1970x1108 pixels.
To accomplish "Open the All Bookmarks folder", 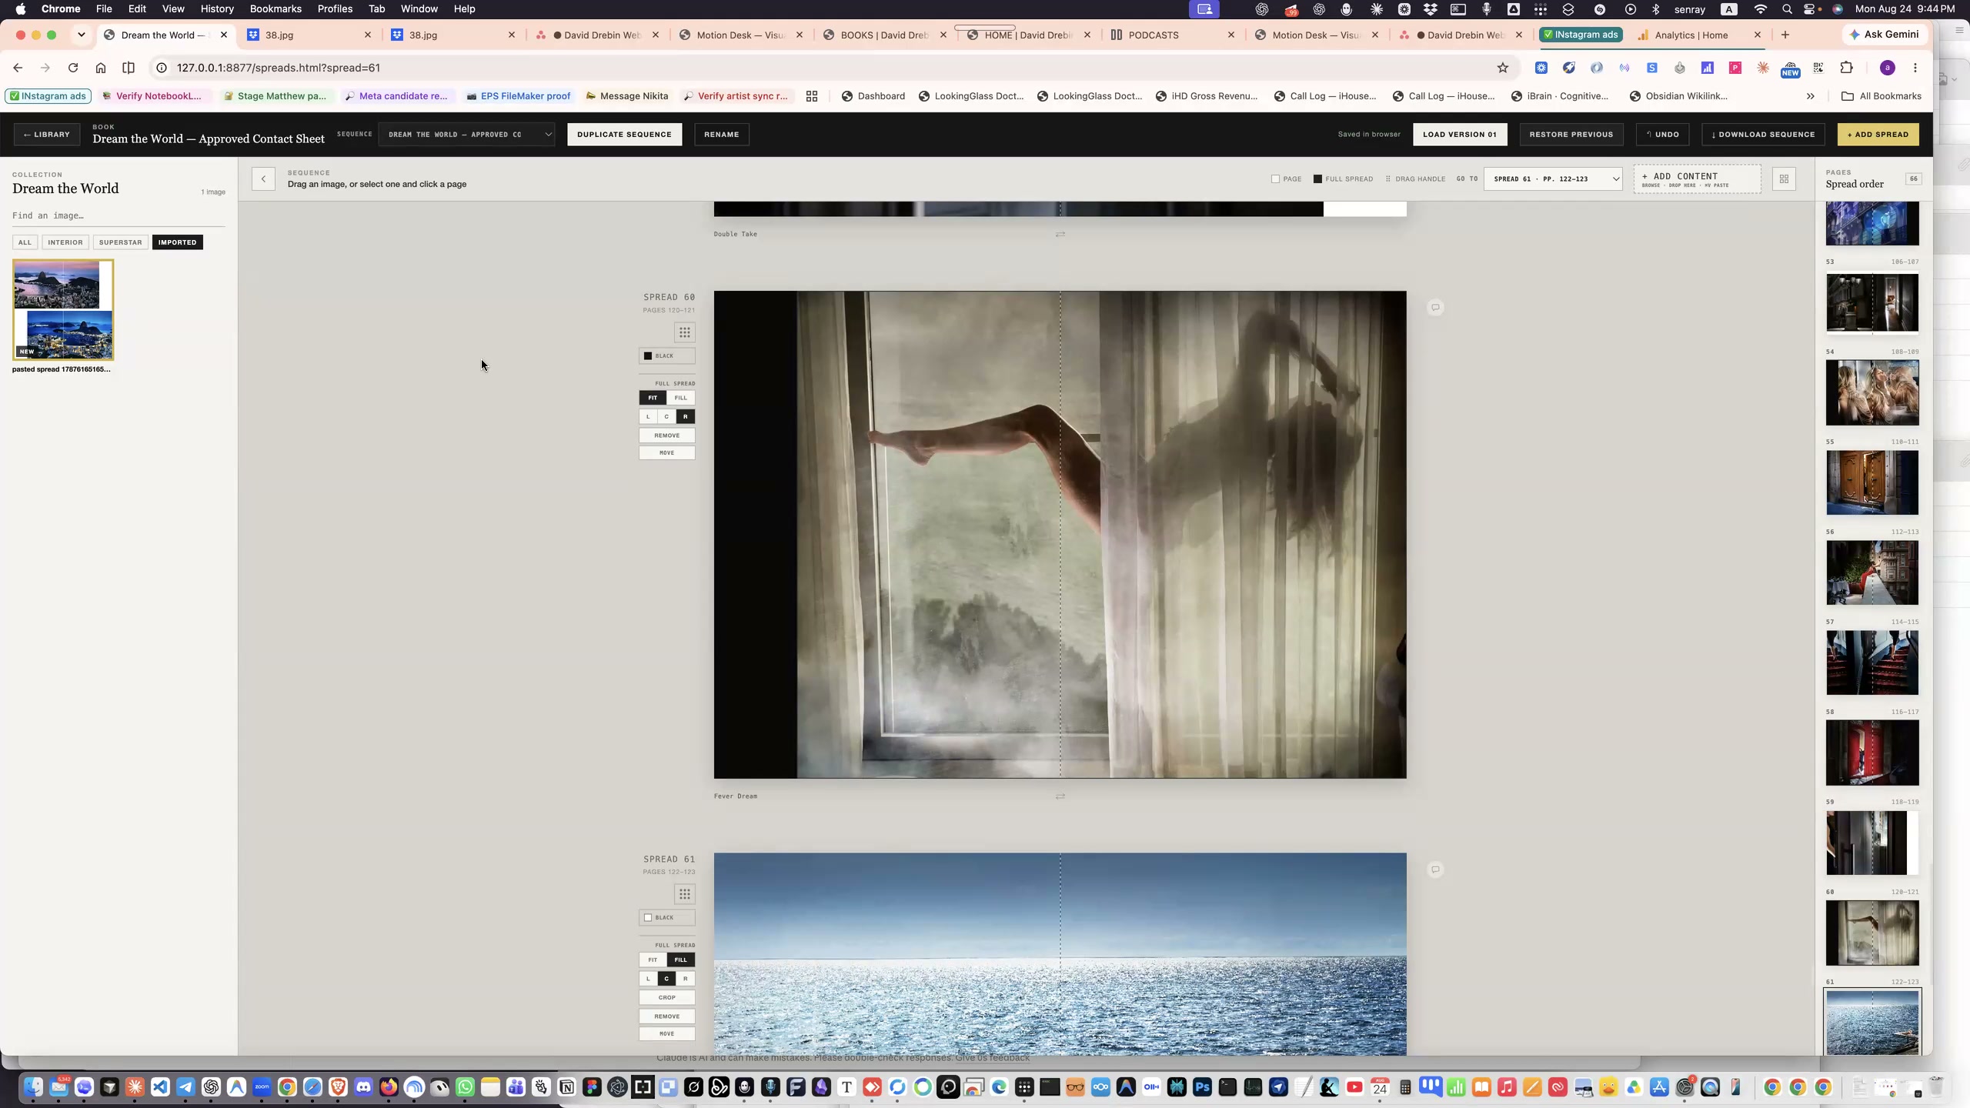I will coord(1881,96).
